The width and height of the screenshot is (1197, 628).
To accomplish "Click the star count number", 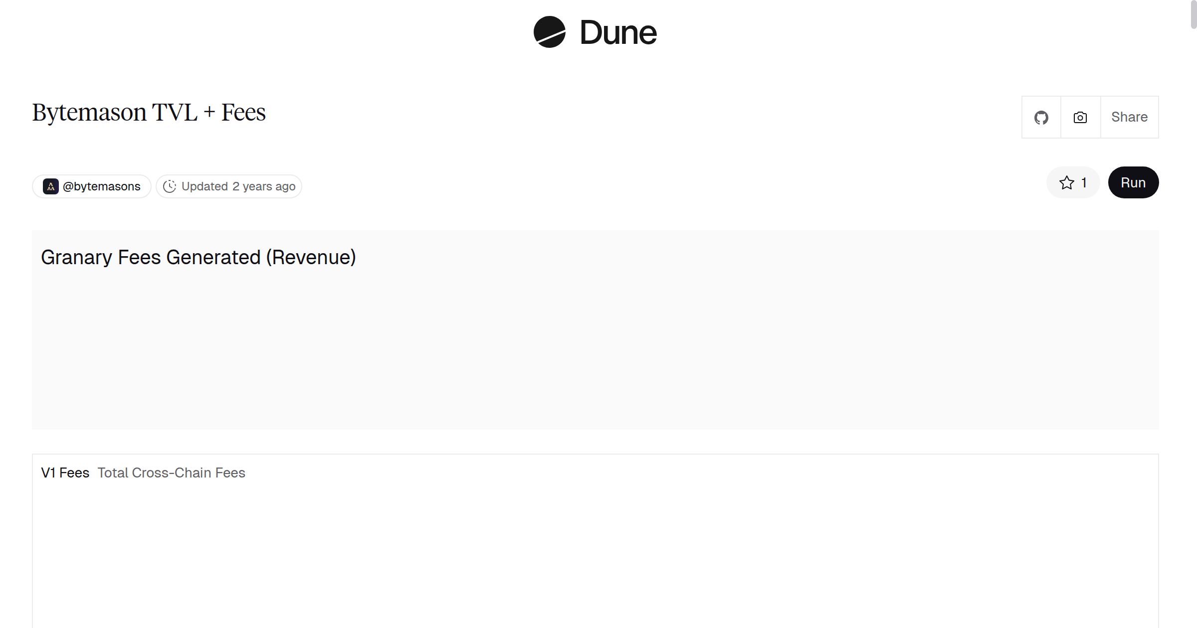I will click(x=1084, y=183).
